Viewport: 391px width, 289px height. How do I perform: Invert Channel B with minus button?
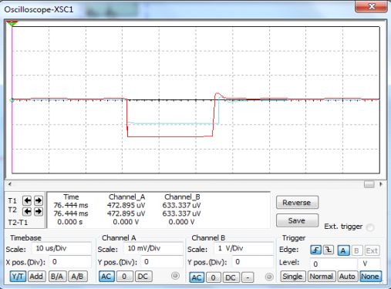point(248,277)
